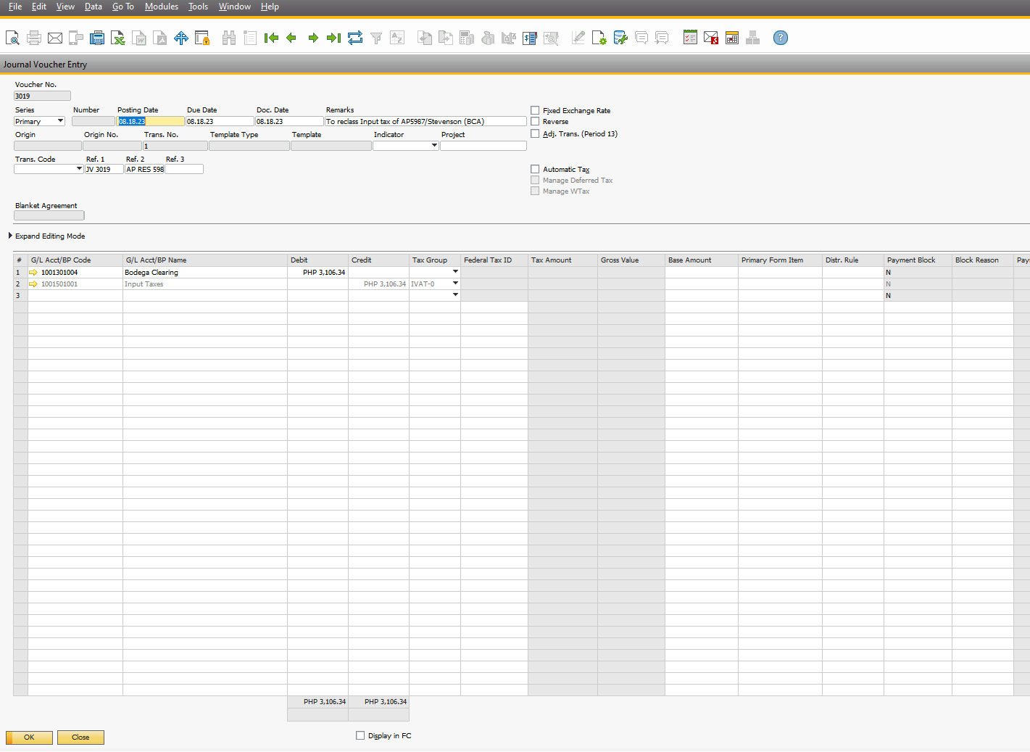This screenshot has height=752, width=1030.
Task: Open the Modules menu
Action: pyautogui.click(x=162, y=7)
